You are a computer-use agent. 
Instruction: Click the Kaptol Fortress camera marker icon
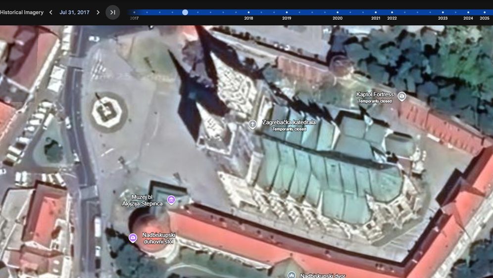pyautogui.click(x=401, y=96)
